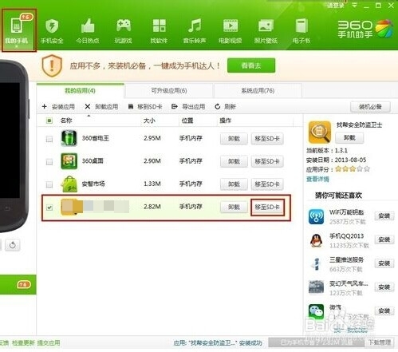The image size is (398, 352).
Task: Click 检查更新 link in status bar
Action: (23, 342)
